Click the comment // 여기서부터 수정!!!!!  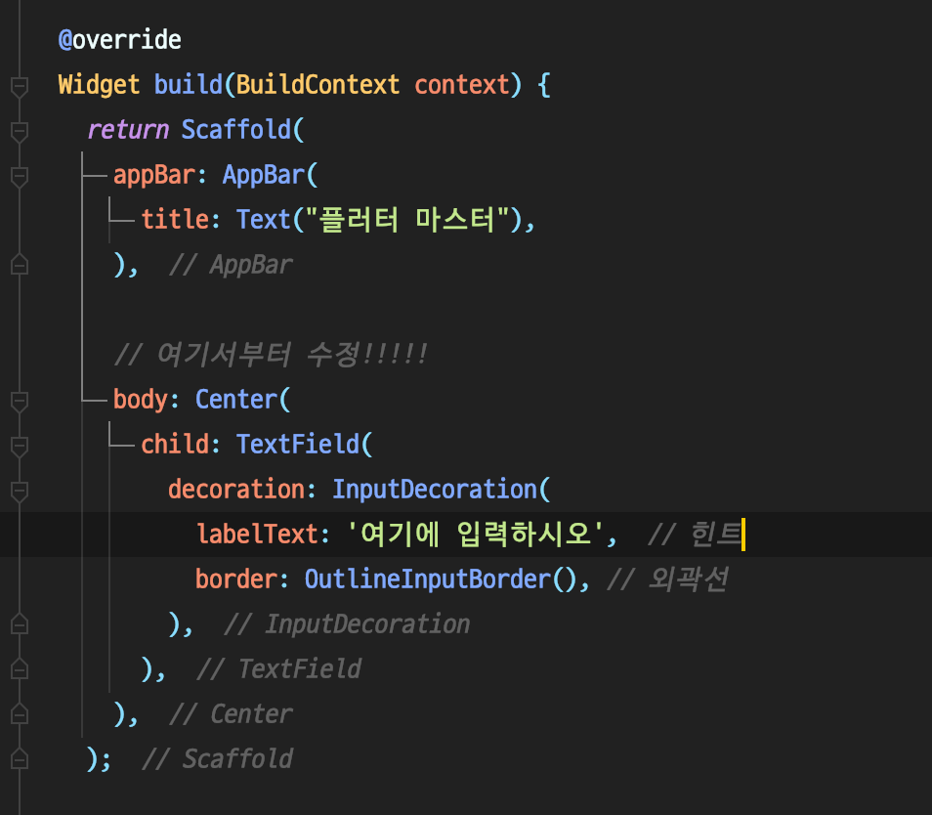click(271, 355)
